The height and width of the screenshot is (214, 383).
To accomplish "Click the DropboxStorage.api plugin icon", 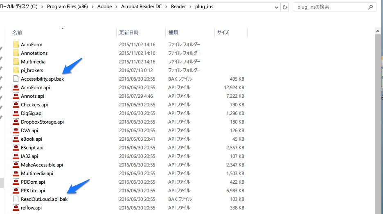I will 16,122.
